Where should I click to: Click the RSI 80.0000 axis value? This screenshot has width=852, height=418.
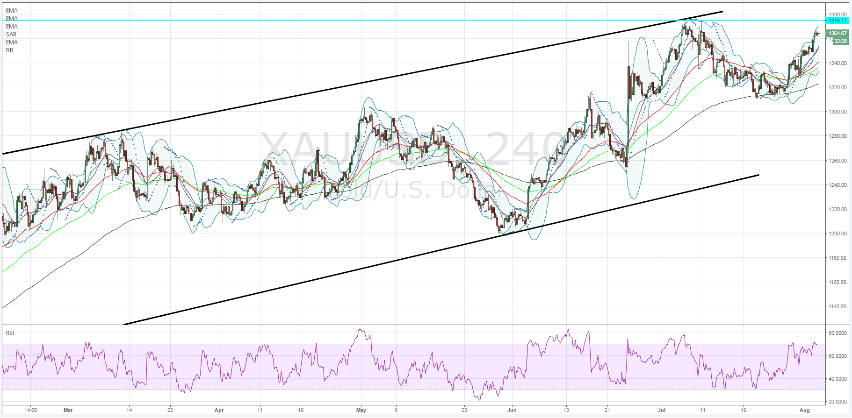(838, 333)
